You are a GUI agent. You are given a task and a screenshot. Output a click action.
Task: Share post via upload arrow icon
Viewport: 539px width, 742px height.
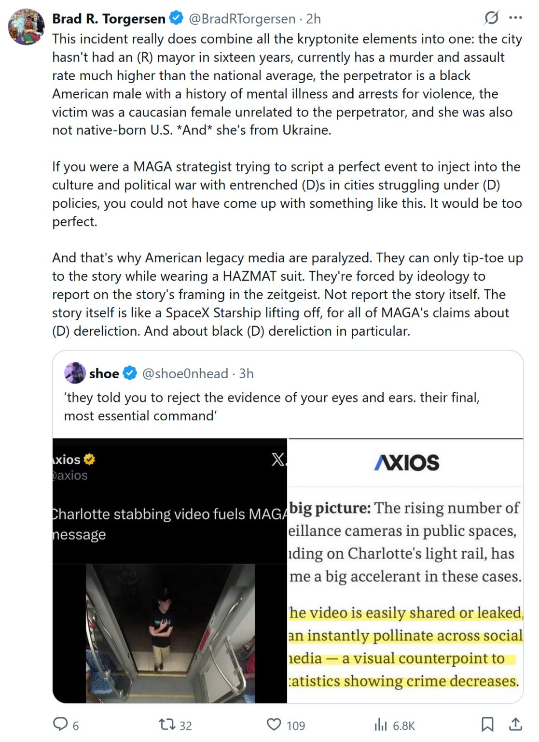point(515,724)
